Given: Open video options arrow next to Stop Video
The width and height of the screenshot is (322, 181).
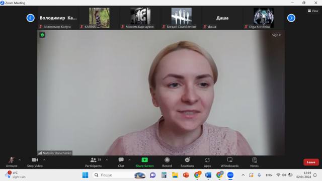Looking at the screenshot, I should click(x=44, y=160).
